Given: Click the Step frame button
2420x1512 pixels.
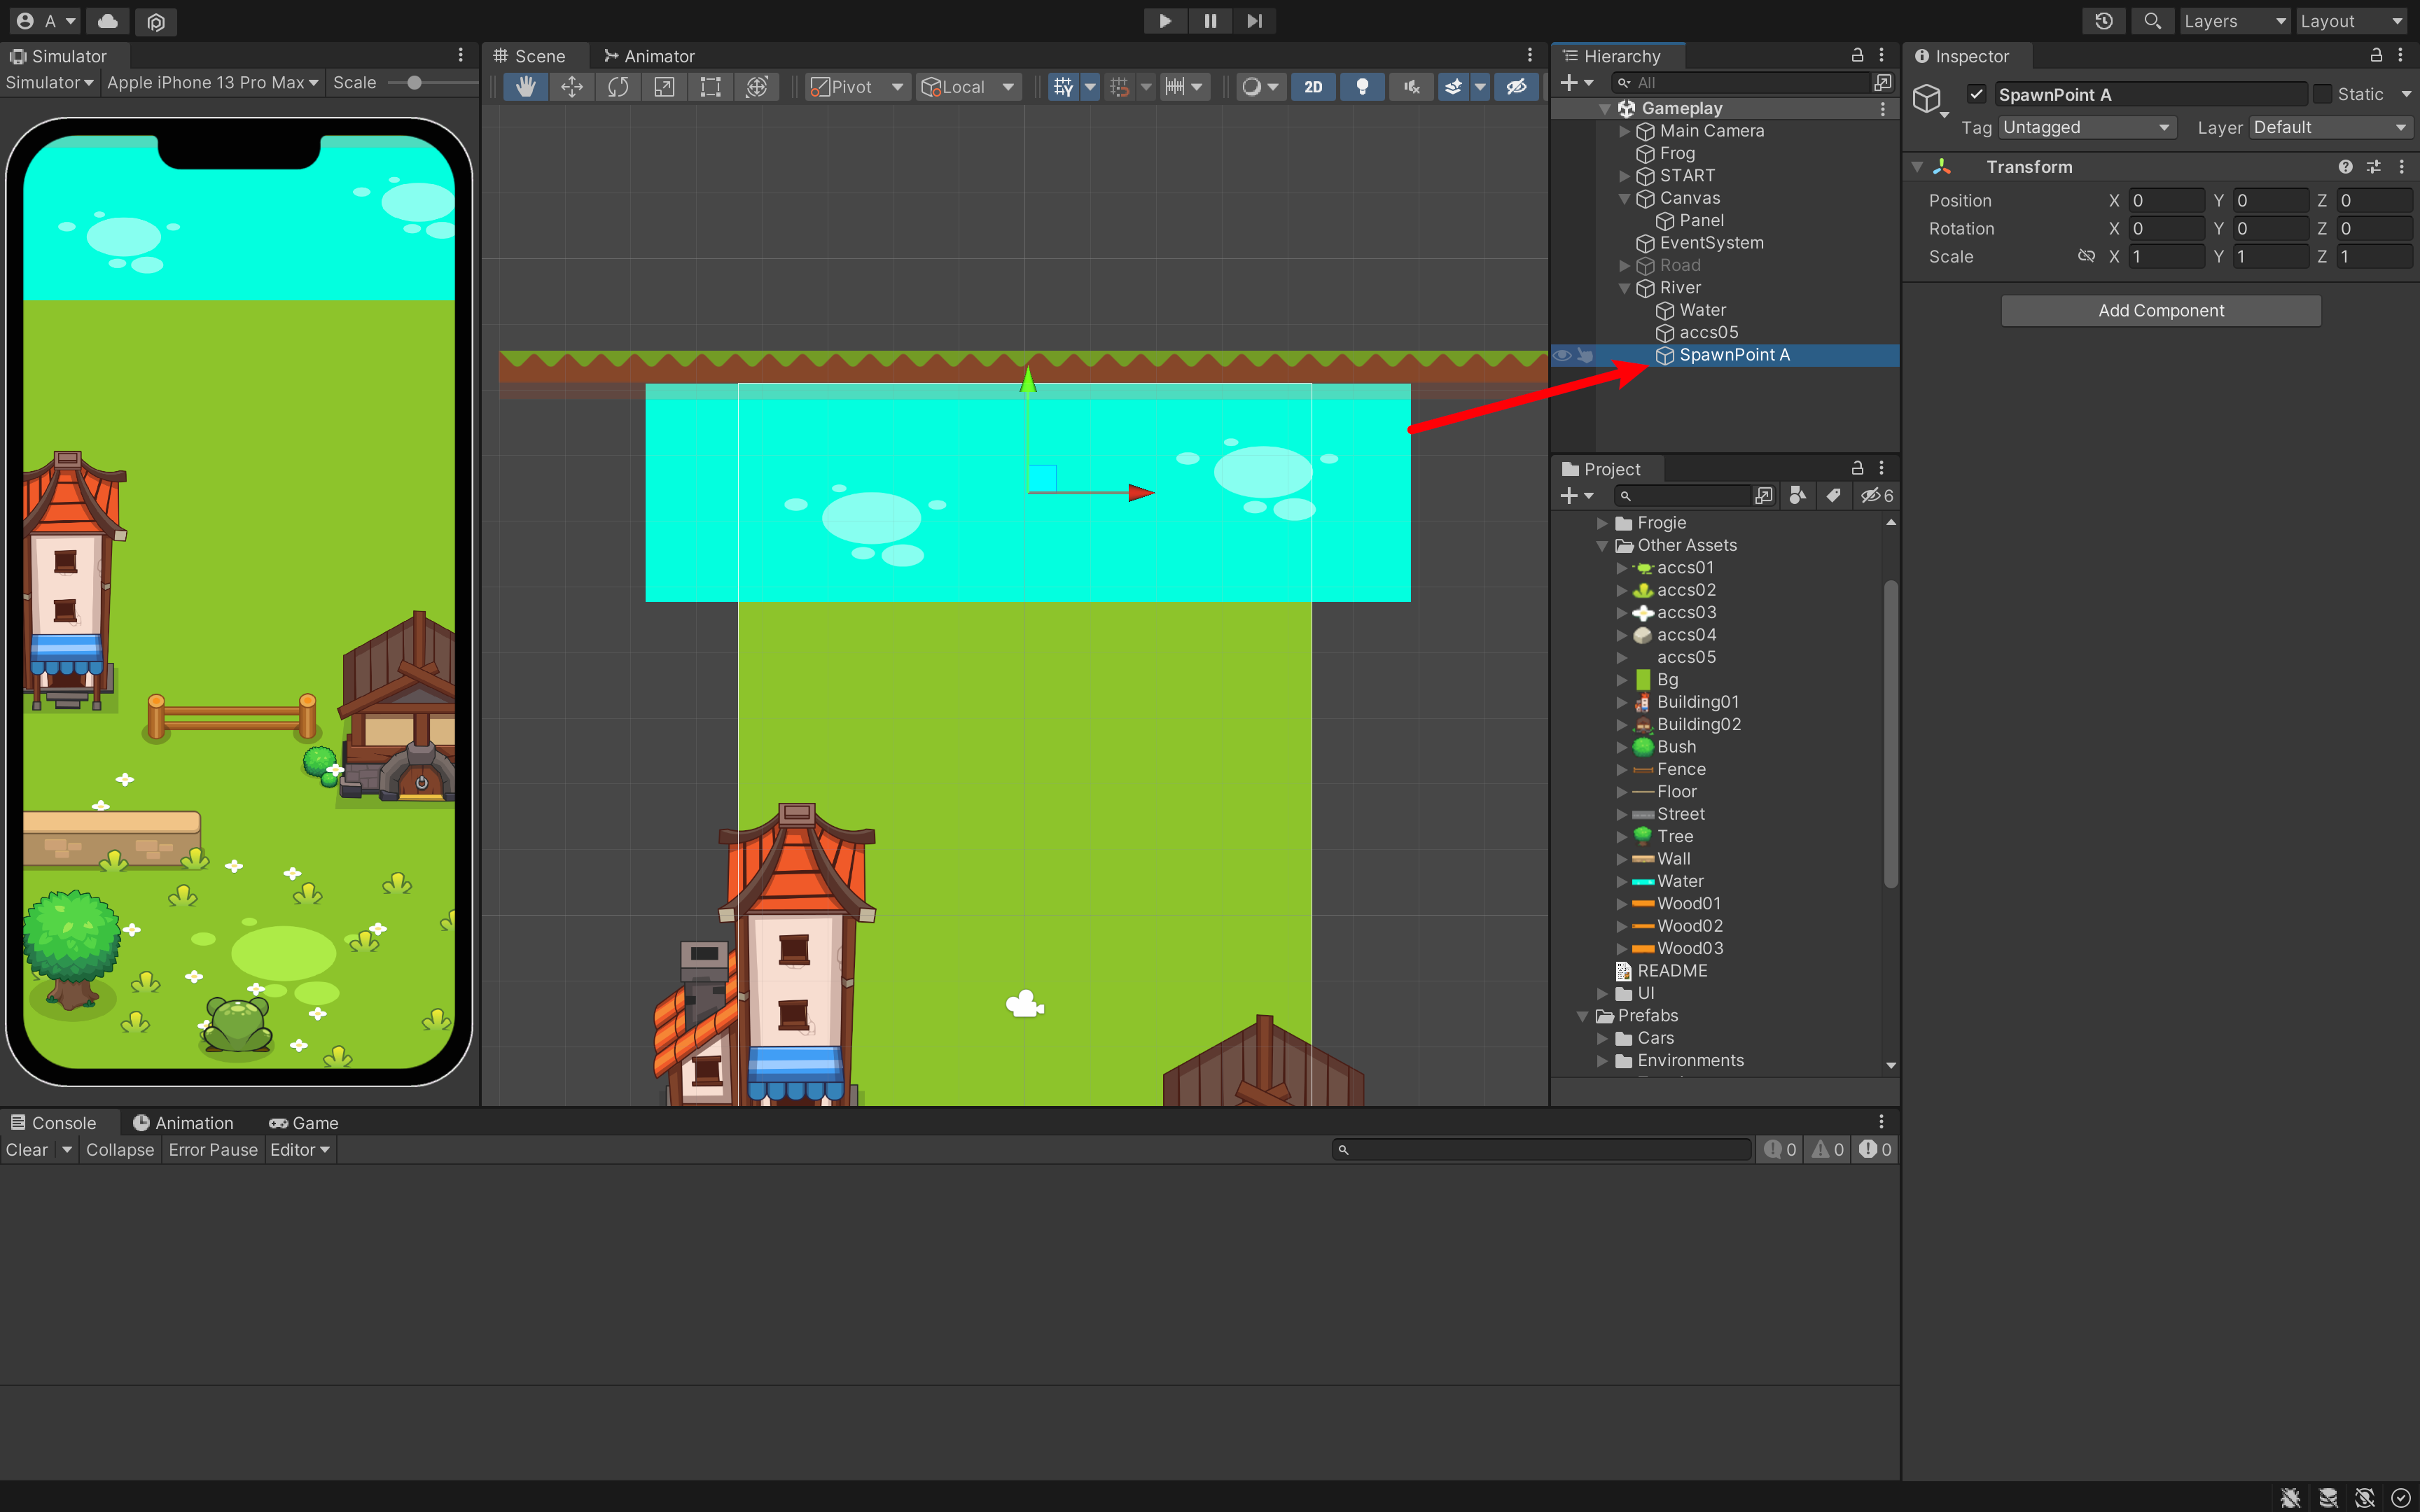Looking at the screenshot, I should (x=1254, y=21).
